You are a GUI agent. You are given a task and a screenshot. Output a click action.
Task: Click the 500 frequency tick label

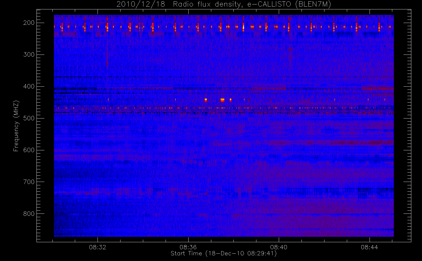point(29,118)
